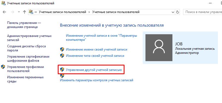The image size is (222, 103).
Task: Open 'Управление профилями пользователей' link
Action: [26, 69]
